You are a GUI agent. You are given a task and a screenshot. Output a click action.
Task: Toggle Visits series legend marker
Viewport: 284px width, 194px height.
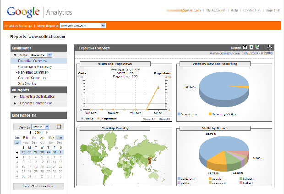(x=82, y=119)
